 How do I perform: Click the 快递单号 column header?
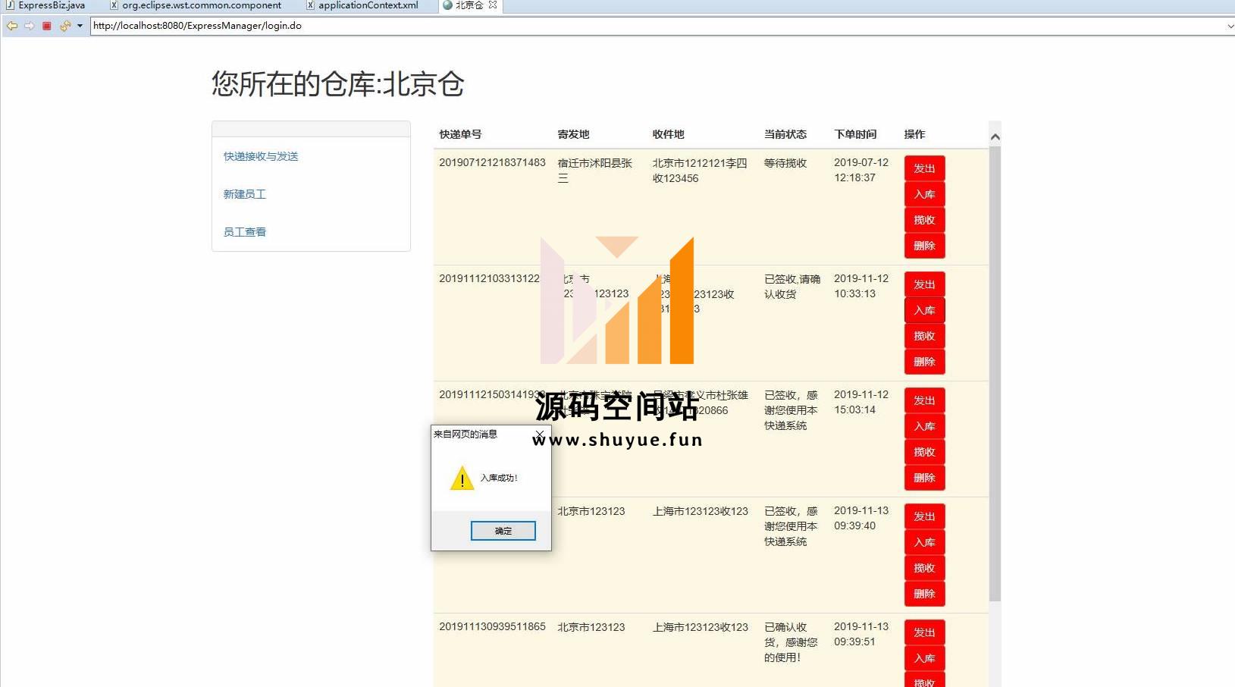(460, 134)
